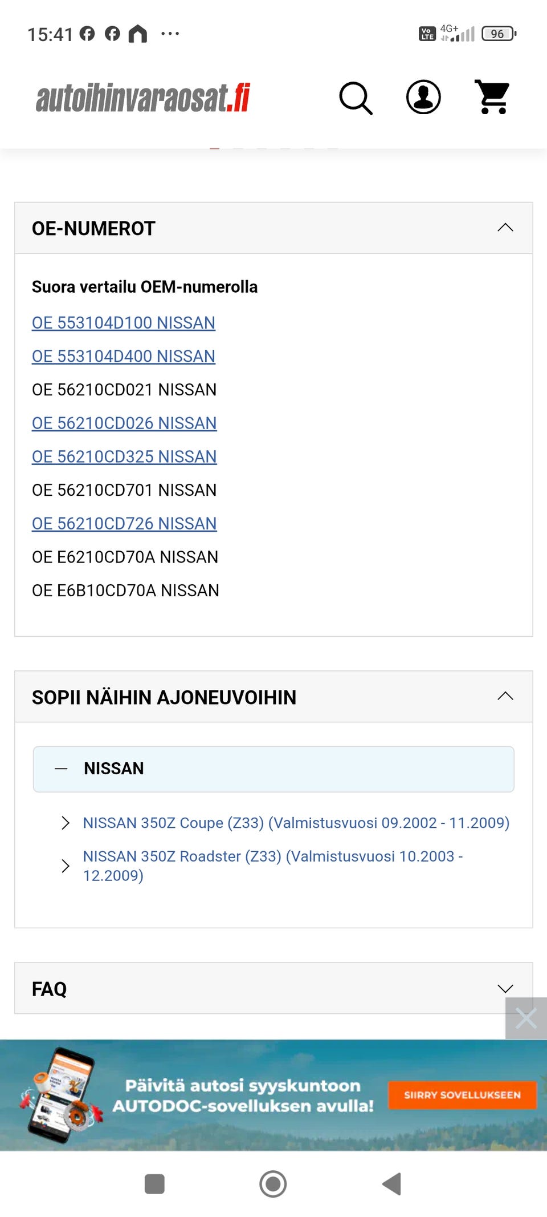Collapse the NISSAN vehicle group
Image resolution: width=547 pixels, height=1217 pixels.
62,769
